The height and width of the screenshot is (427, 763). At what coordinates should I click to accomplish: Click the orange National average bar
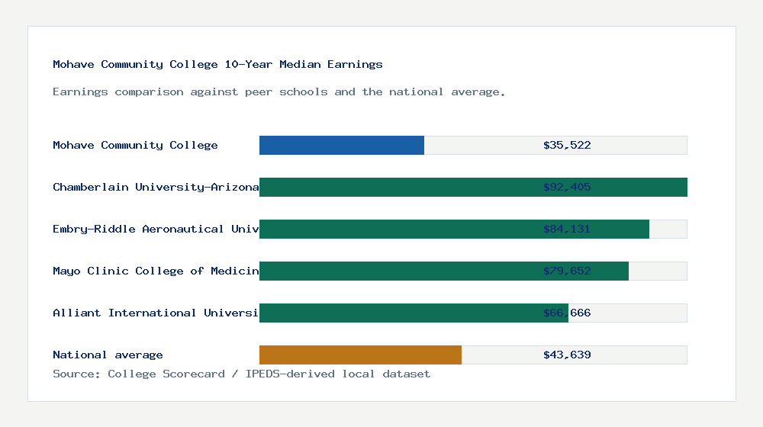[x=361, y=355]
